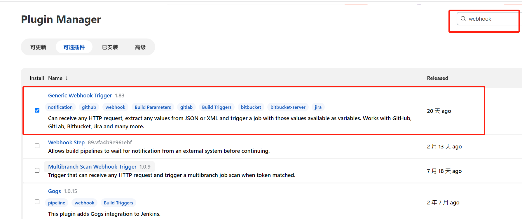The width and height of the screenshot is (522, 219).
Task: Click Build Triggers tag under Gogs
Action: click(118, 203)
